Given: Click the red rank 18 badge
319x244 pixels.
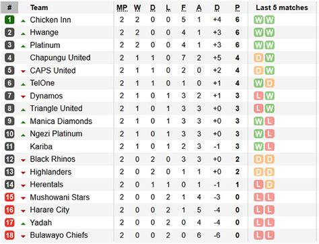Looking at the screenshot, I should [9, 235].
